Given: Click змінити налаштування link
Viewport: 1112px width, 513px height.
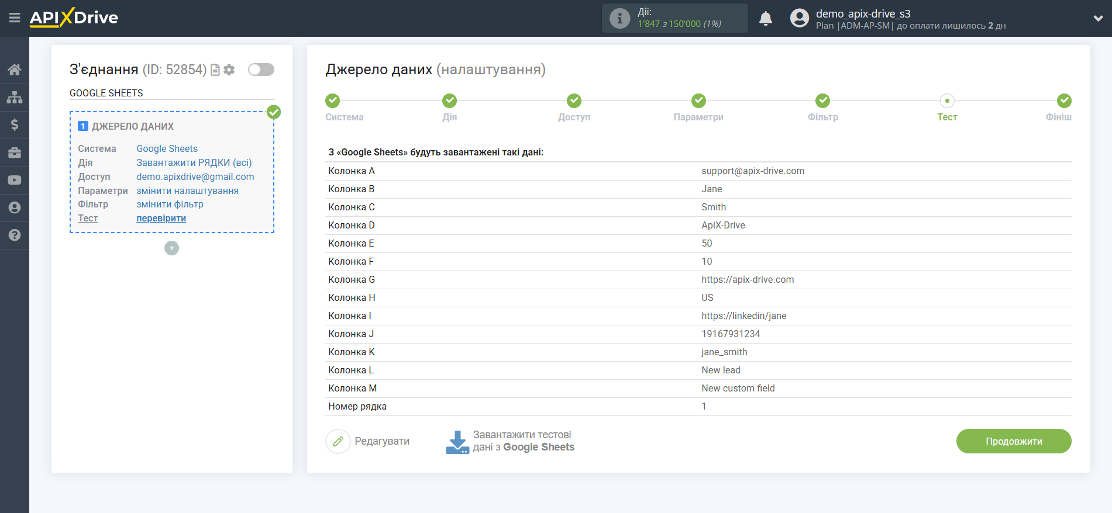Looking at the screenshot, I should [188, 190].
